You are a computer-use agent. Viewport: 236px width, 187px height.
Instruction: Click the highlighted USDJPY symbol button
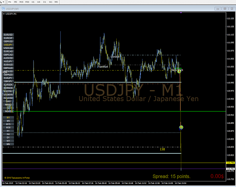(x=8, y=45)
